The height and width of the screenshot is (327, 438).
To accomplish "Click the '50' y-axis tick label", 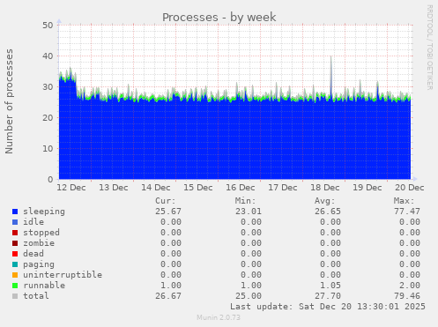I will [48, 26].
